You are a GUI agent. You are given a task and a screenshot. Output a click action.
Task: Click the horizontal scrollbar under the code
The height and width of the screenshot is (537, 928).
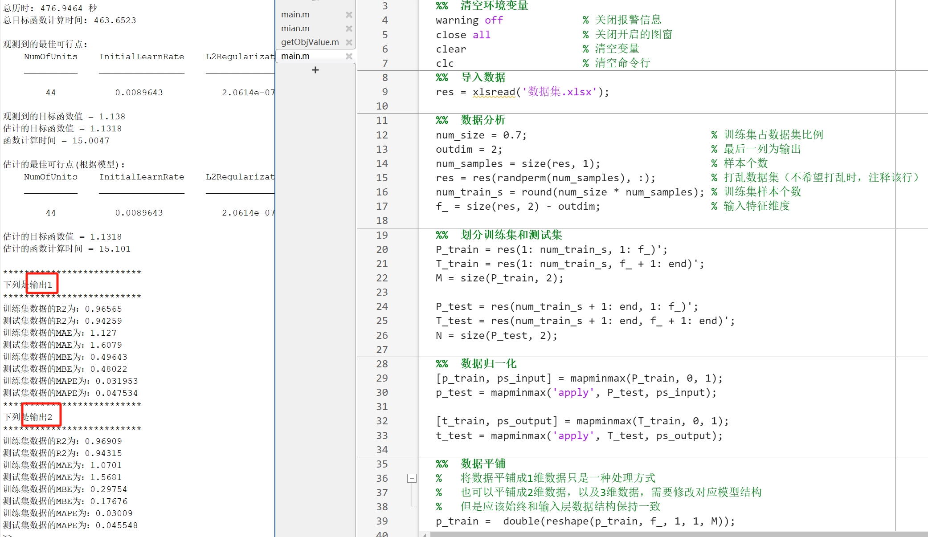coord(668,534)
